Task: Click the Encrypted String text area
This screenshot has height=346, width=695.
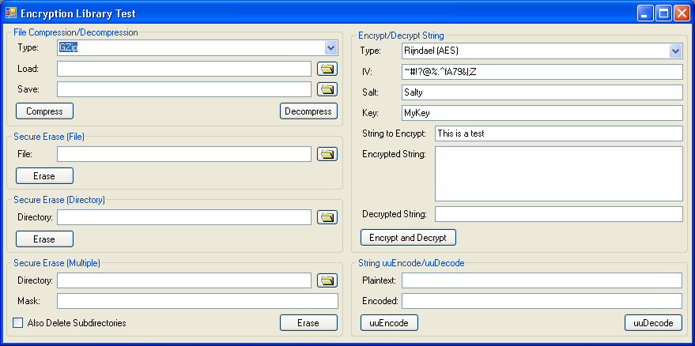Action: coord(559,174)
